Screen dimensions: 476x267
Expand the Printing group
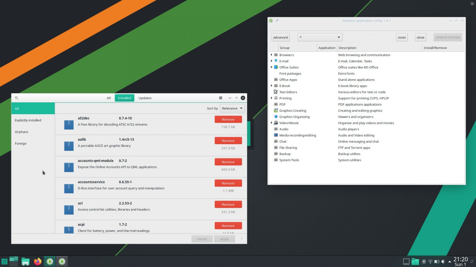(272, 98)
